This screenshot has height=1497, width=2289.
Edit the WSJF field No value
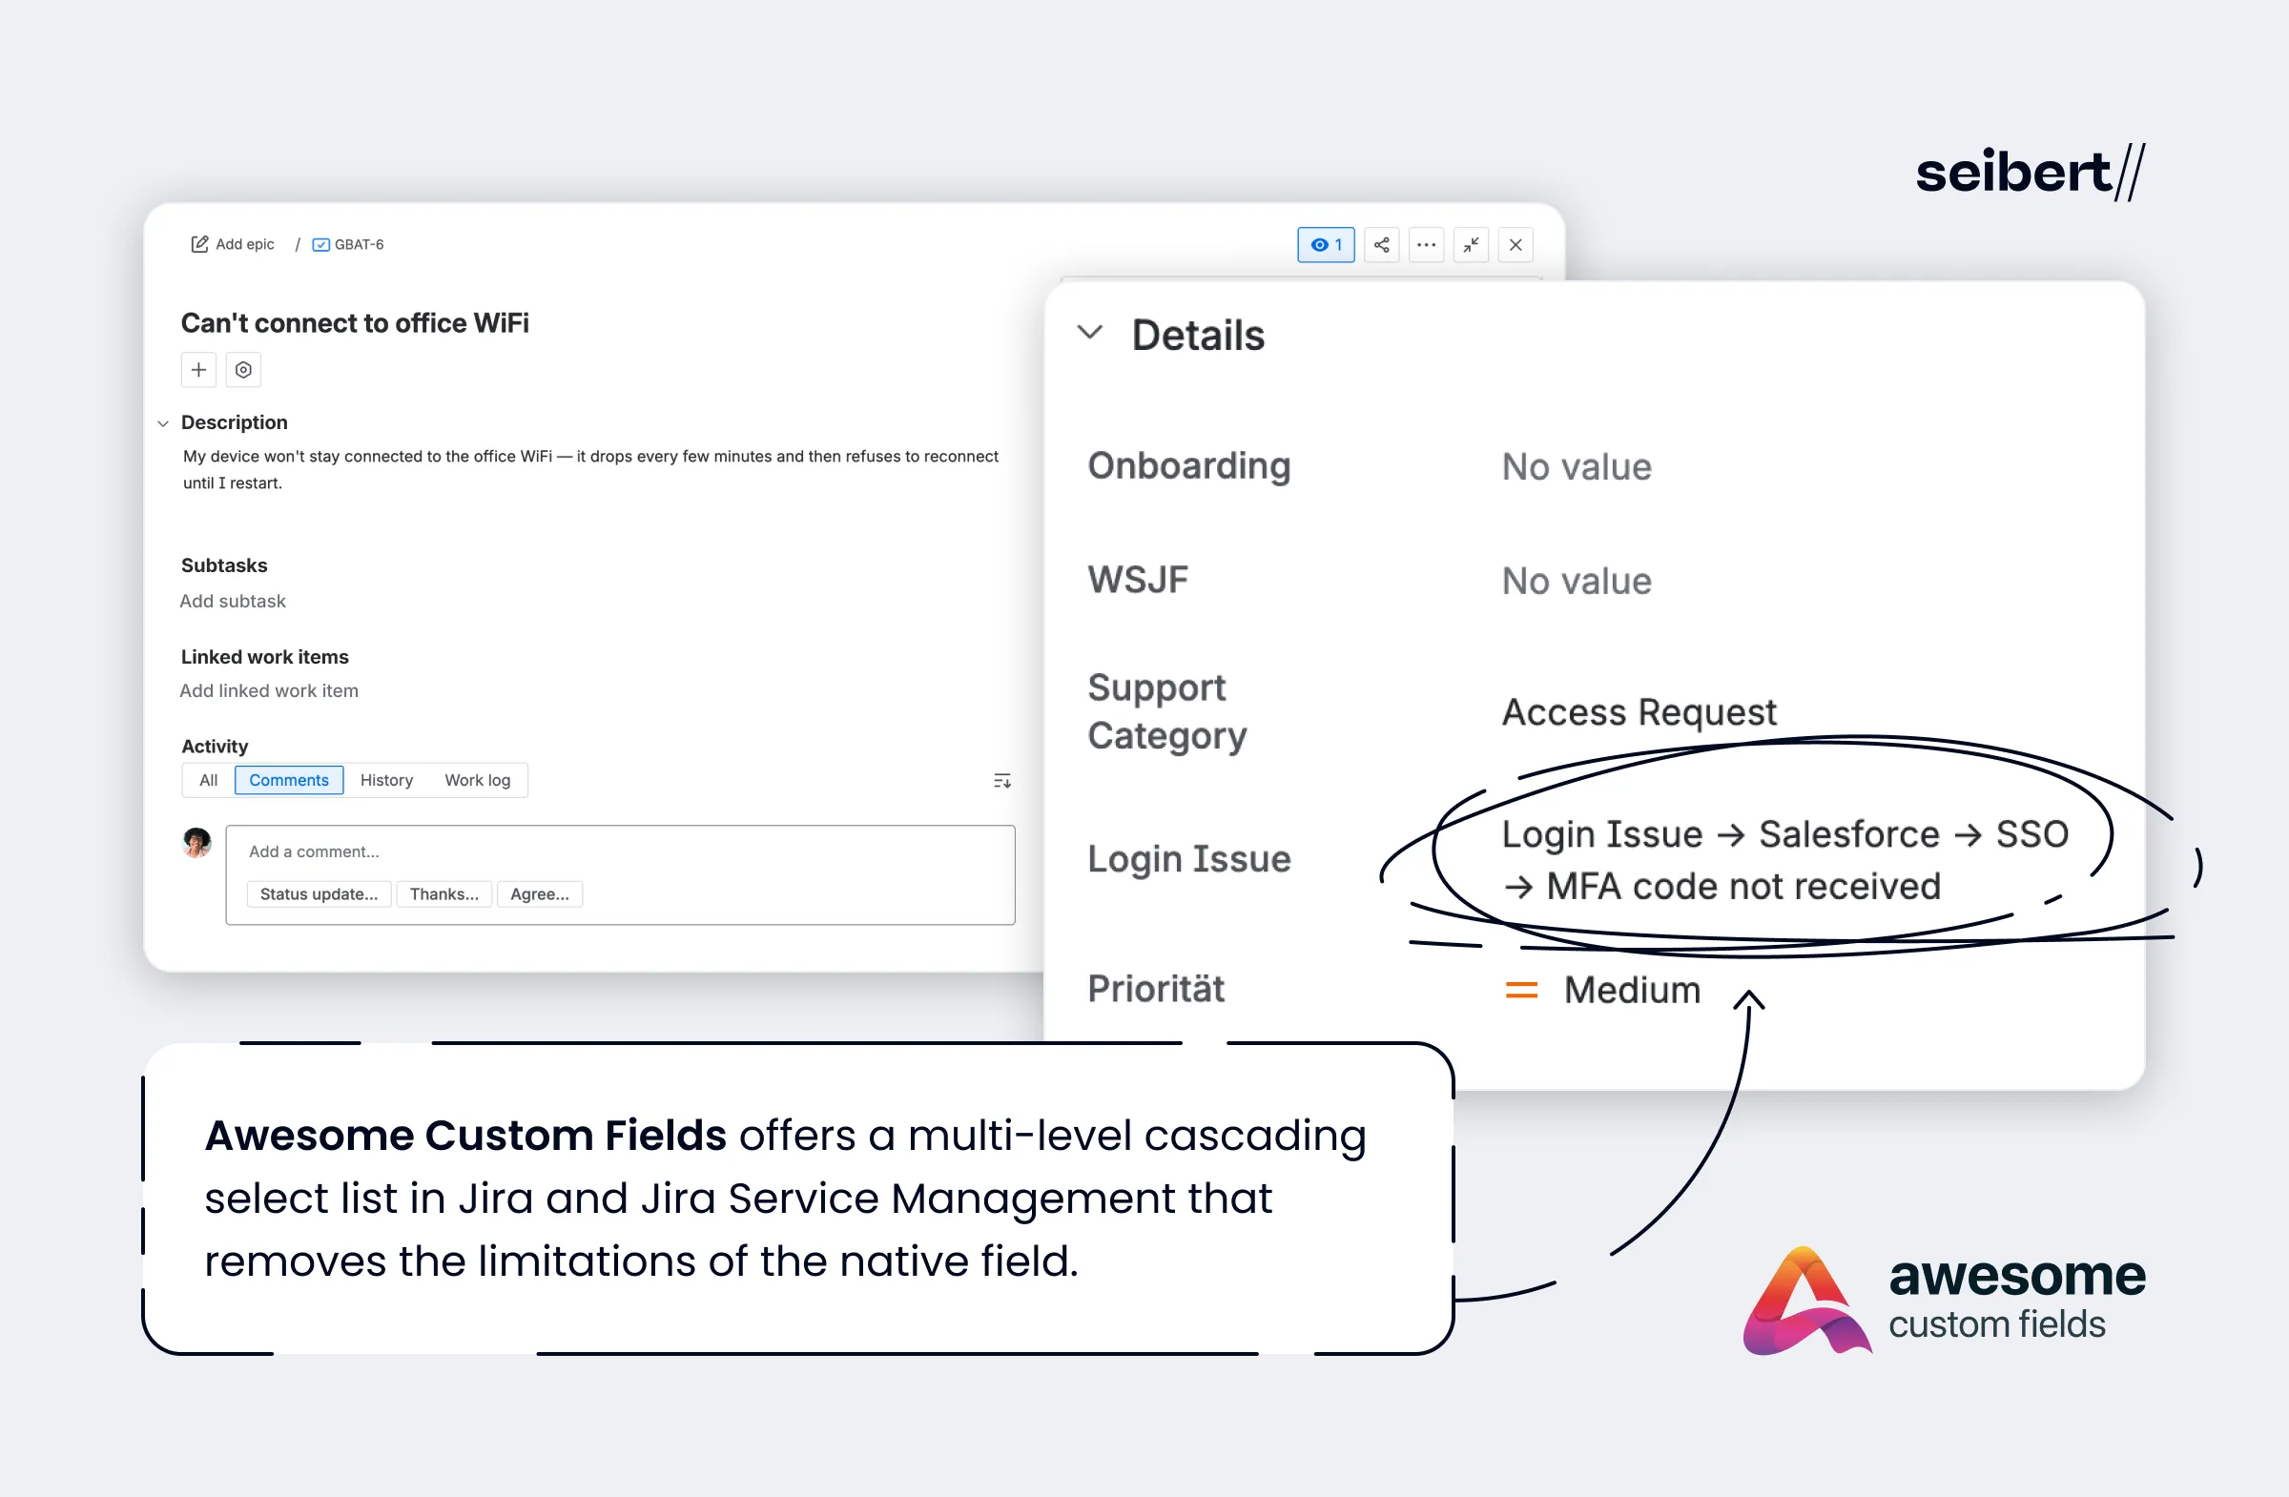point(1577,582)
